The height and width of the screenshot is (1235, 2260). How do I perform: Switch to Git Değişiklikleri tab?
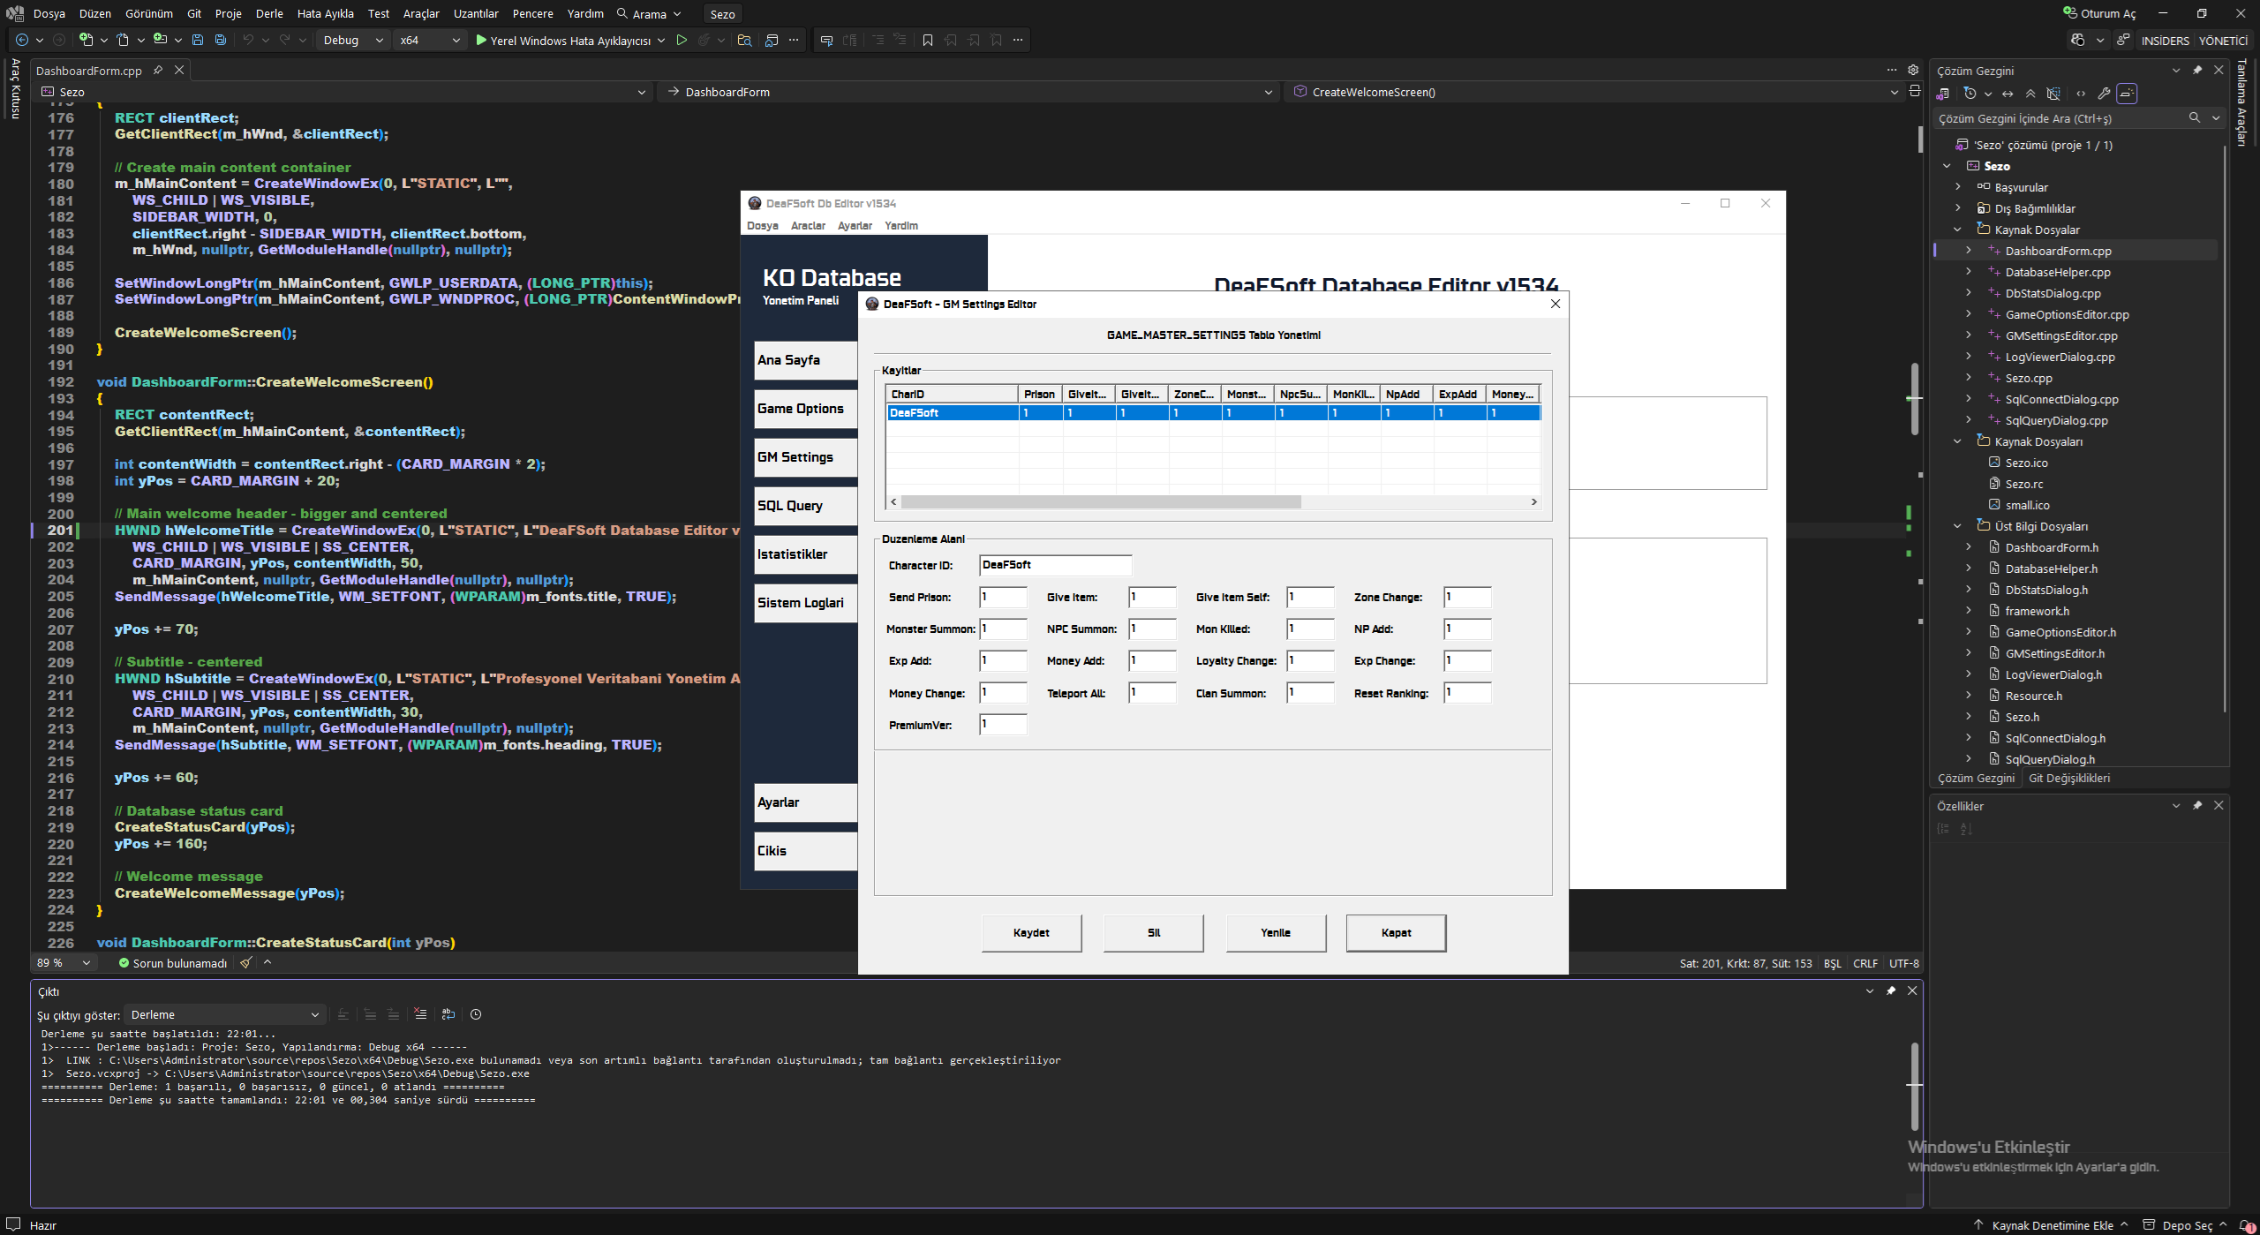point(2068,778)
